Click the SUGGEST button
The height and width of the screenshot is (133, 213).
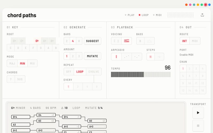(x=92, y=41)
